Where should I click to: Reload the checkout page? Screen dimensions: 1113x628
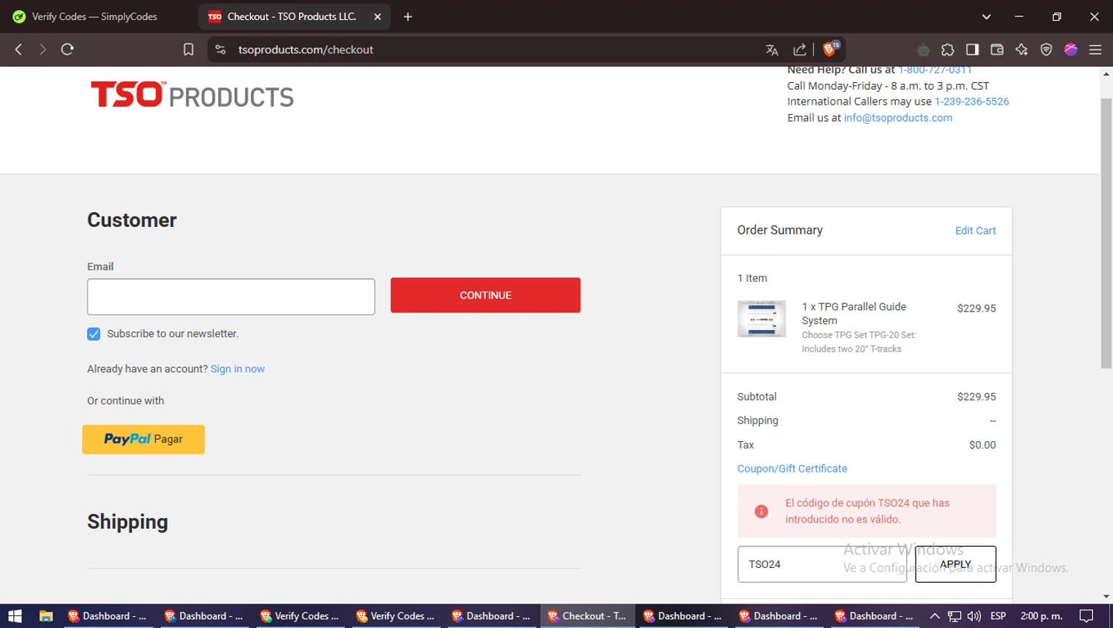click(x=68, y=50)
